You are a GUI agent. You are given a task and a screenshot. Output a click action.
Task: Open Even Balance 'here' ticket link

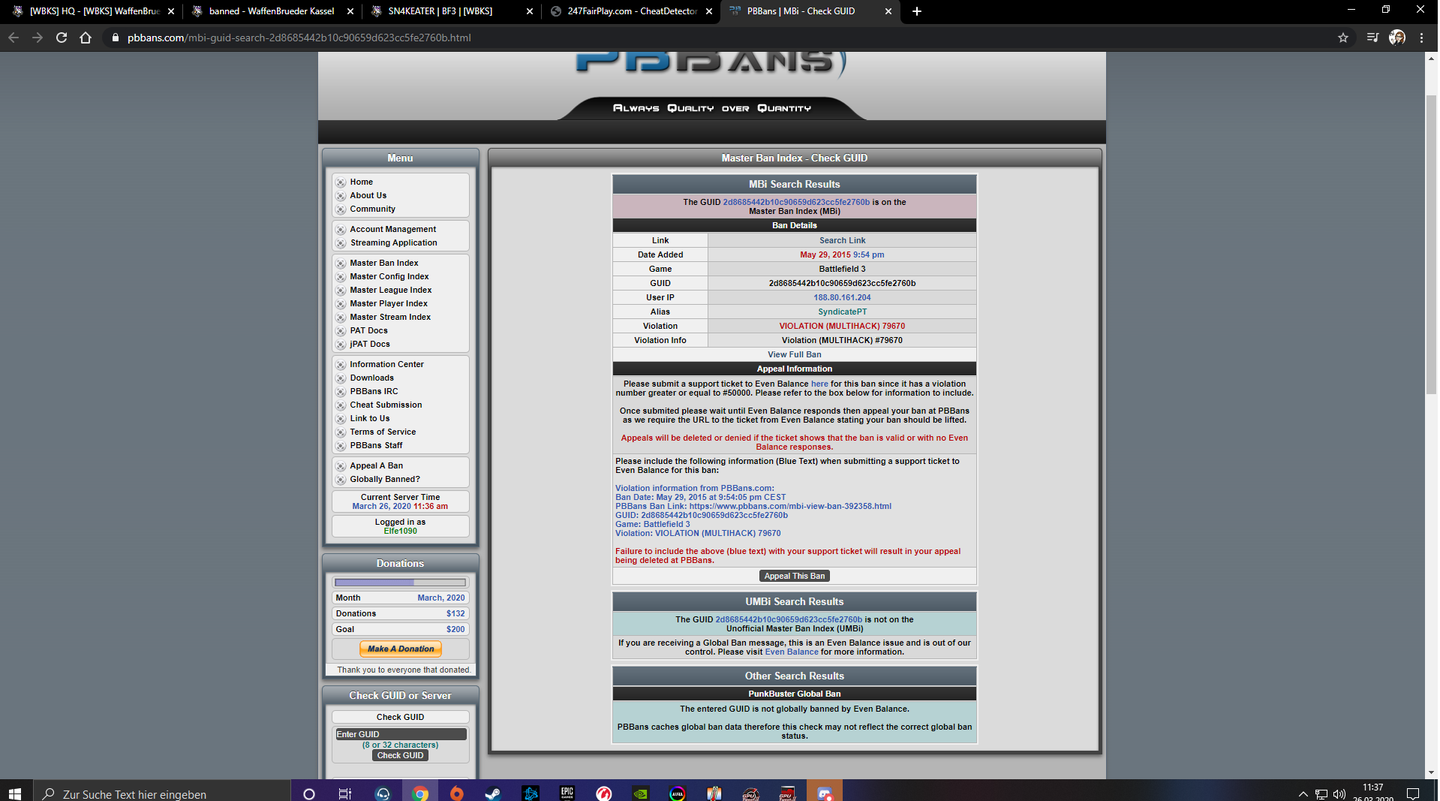coord(819,384)
